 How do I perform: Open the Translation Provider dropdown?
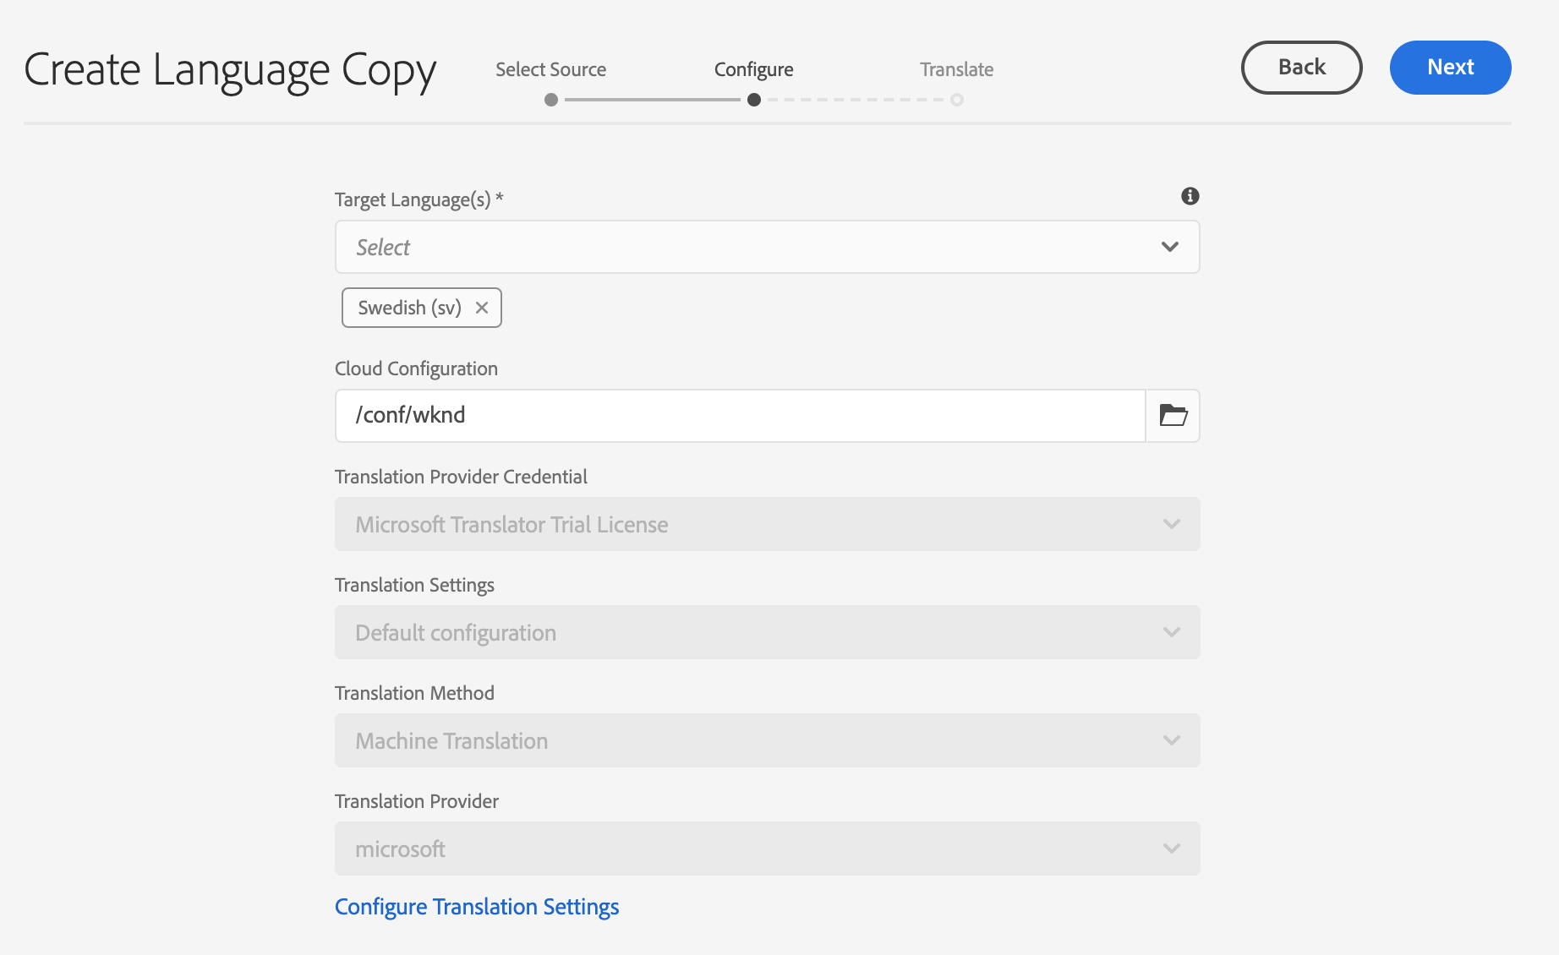[767, 849]
